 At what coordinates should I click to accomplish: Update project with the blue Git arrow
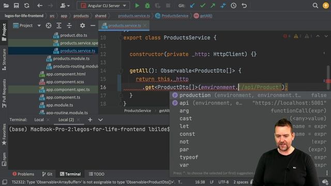pyautogui.click(x=192, y=6)
